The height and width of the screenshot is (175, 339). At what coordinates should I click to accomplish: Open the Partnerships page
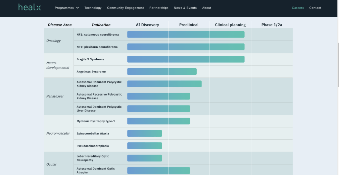pyautogui.click(x=159, y=8)
